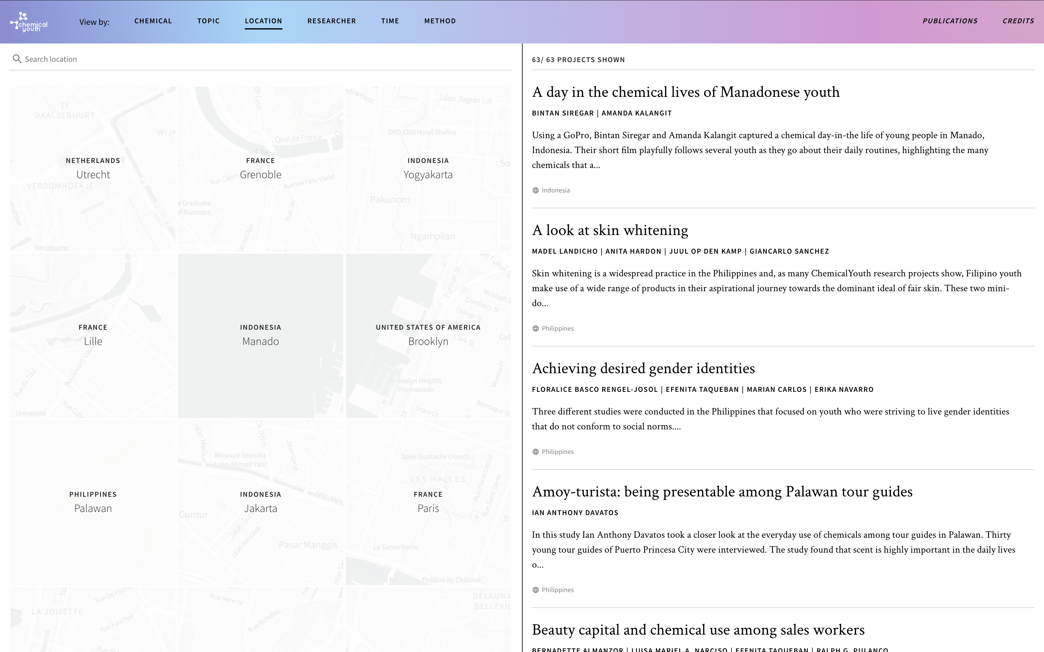Select the Grenoble map tile
This screenshot has width=1044, height=652.
261,169
